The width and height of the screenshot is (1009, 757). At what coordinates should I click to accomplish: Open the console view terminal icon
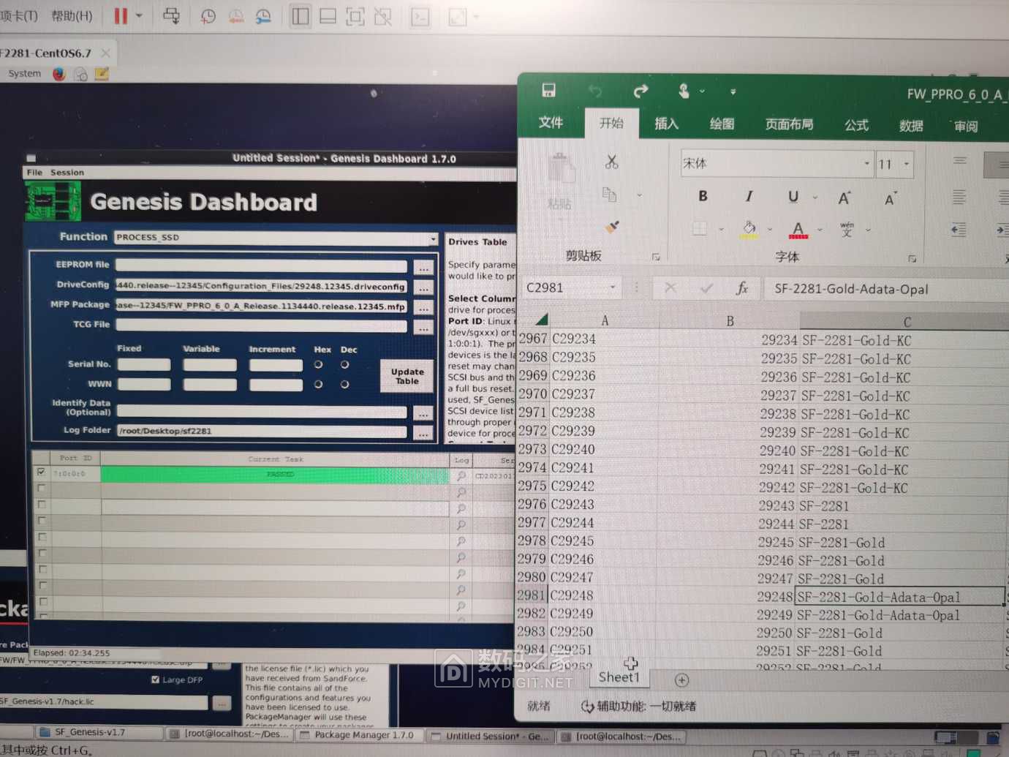point(420,16)
